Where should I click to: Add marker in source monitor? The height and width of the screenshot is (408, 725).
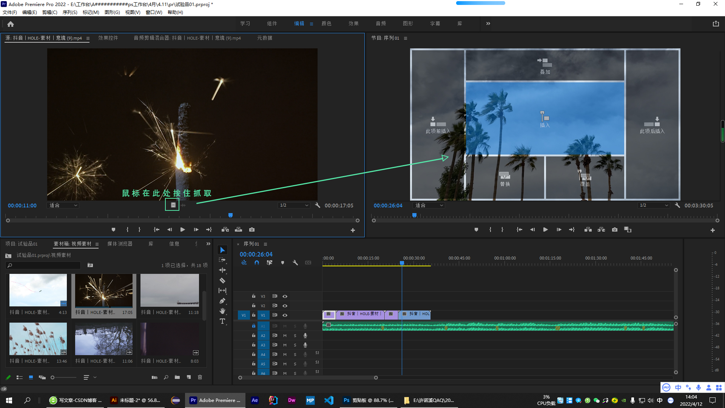[x=113, y=230]
